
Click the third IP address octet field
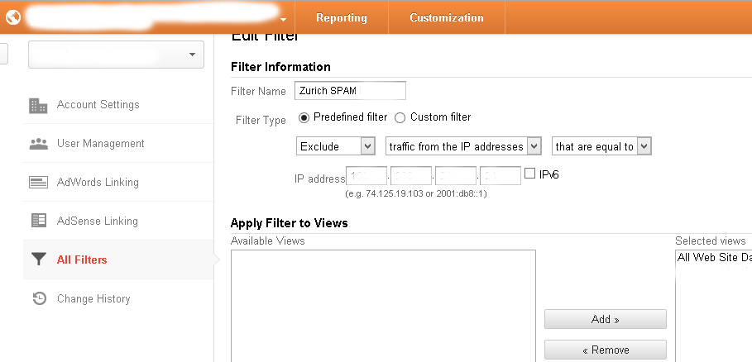456,176
